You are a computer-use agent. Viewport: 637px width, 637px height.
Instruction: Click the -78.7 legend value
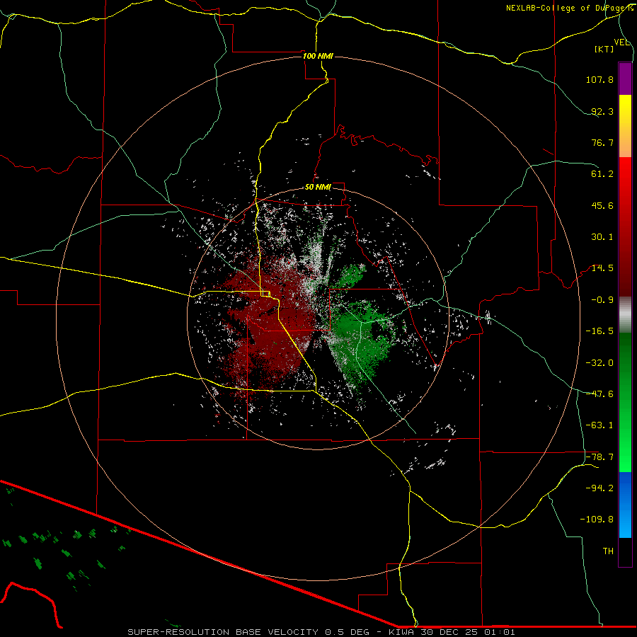[x=599, y=457]
